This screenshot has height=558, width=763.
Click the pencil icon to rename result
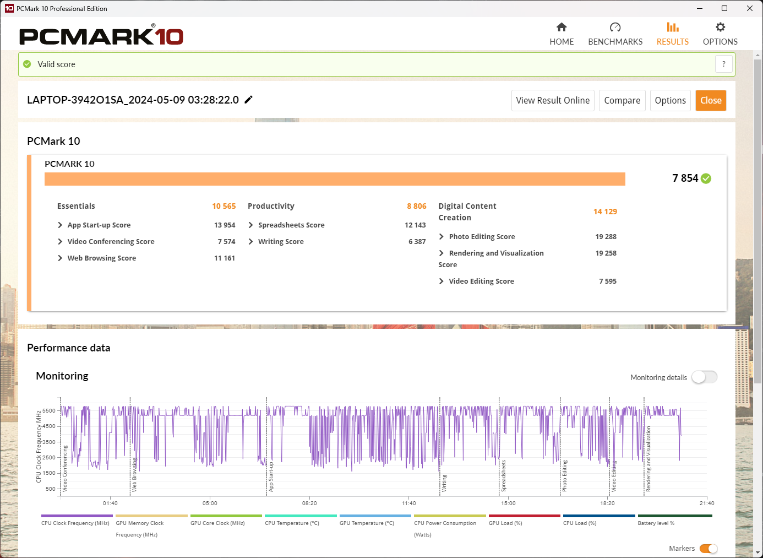[249, 100]
